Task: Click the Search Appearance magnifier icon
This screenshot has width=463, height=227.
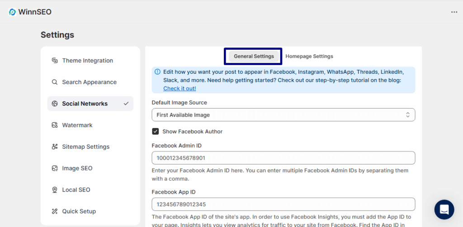Action: coord(55,82)
